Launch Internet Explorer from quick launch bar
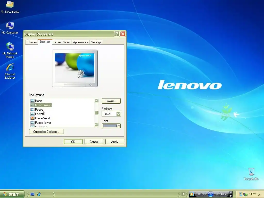Viewport: 264px width, 198px height. point(39,194)
